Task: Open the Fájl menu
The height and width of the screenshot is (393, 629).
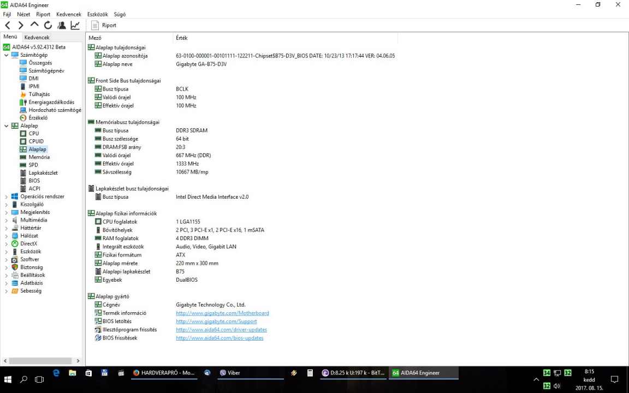Action: (7, 14)
